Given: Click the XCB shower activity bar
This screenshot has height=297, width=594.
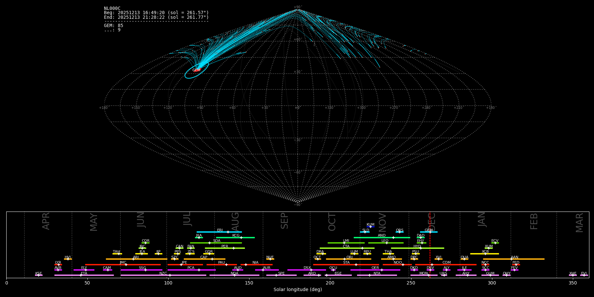Looking at the screenshot, I should (484, 254).
